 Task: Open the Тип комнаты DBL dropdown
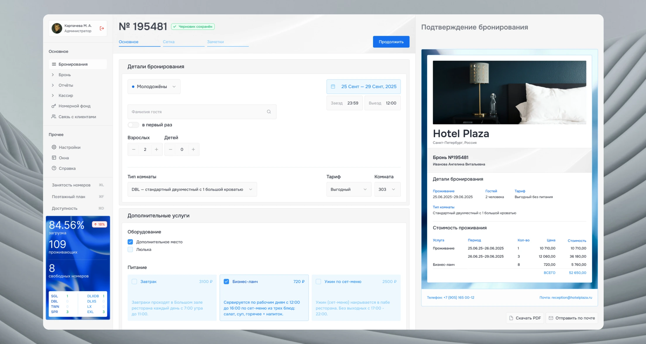[192, 190]
